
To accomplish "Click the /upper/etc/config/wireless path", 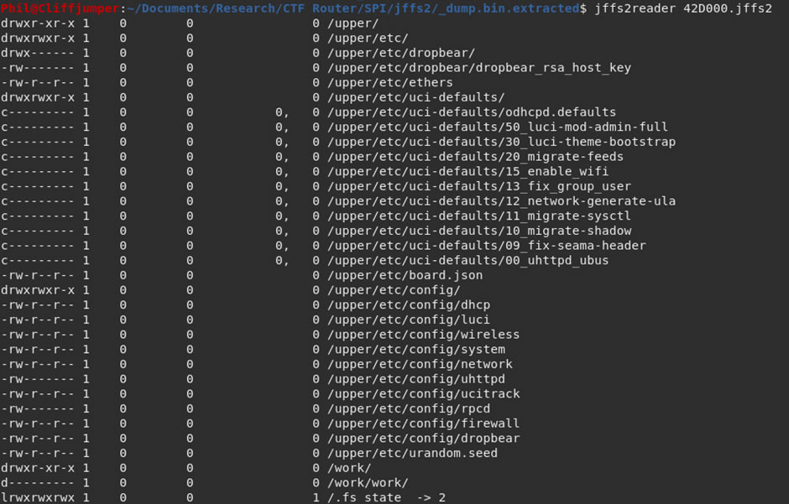I will 424,335.
